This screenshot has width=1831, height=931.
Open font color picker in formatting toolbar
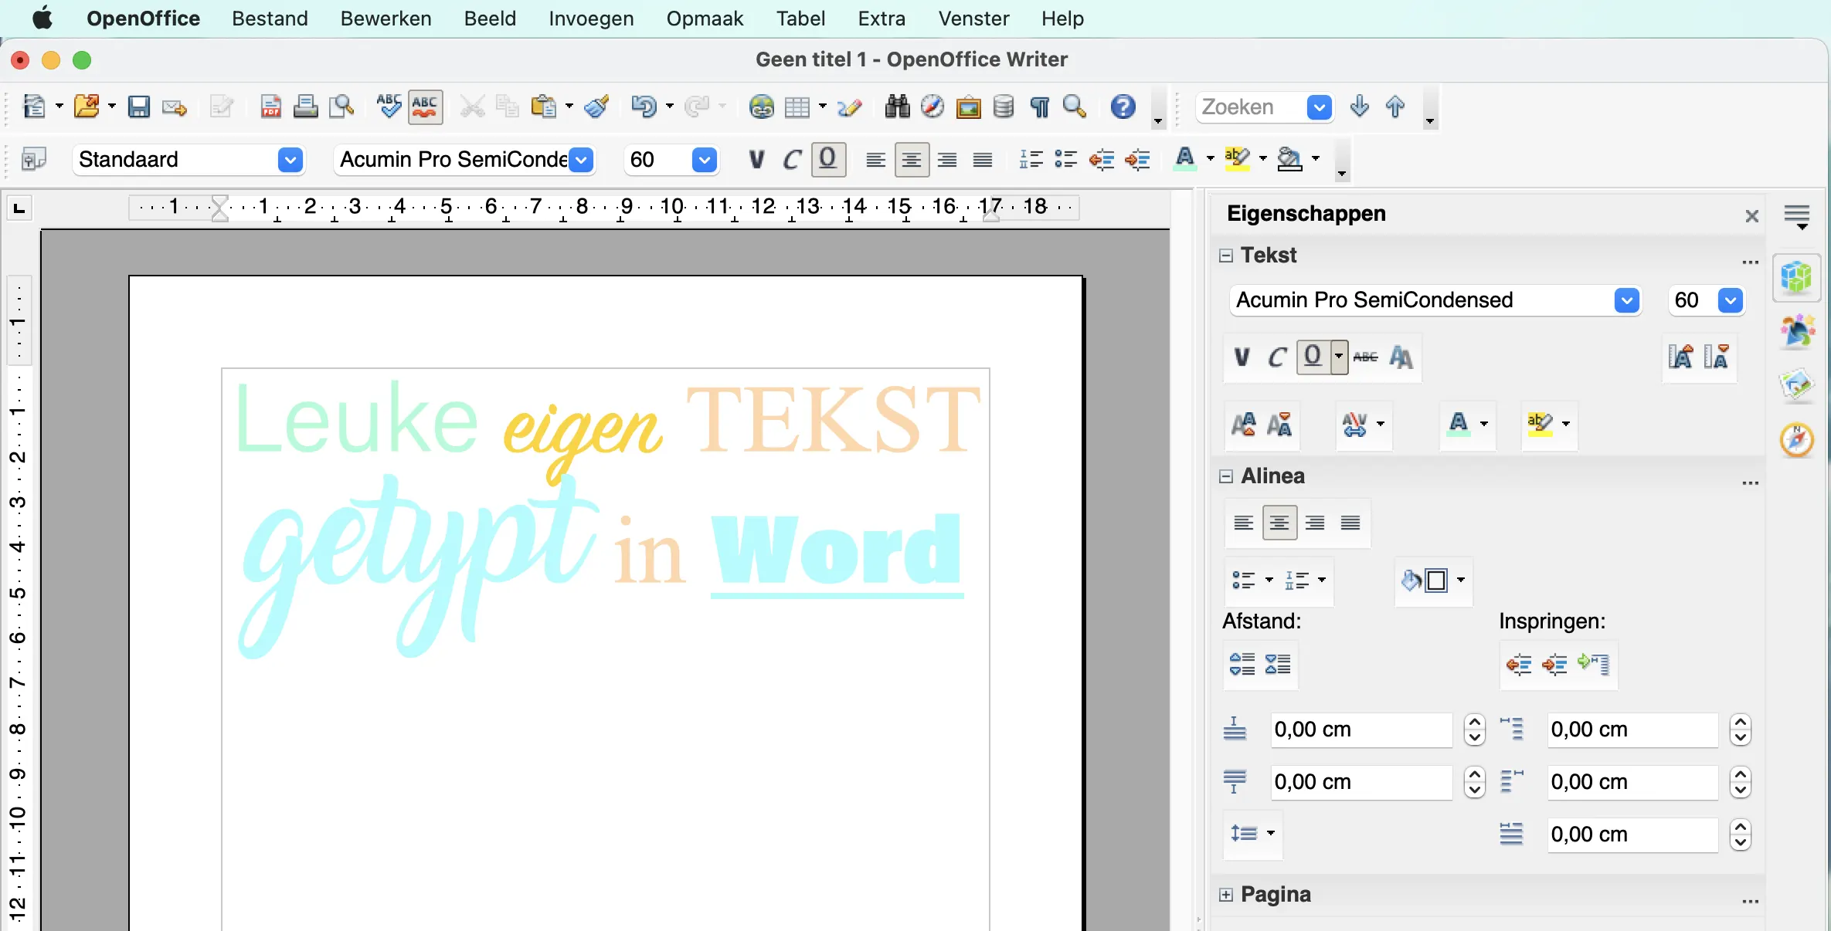(1210, 159)
